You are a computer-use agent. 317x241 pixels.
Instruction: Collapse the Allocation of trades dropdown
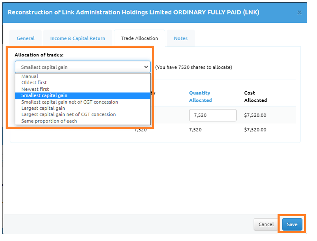click(83, 67)
